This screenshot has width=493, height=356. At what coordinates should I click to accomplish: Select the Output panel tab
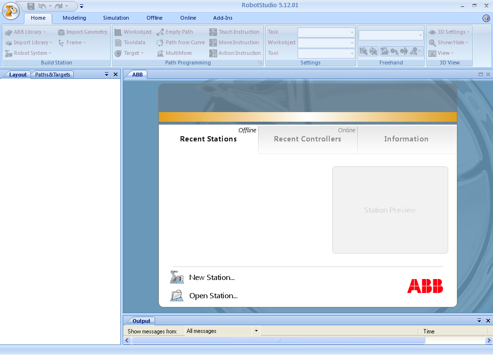pyautogui.click(x=141, y=321)
